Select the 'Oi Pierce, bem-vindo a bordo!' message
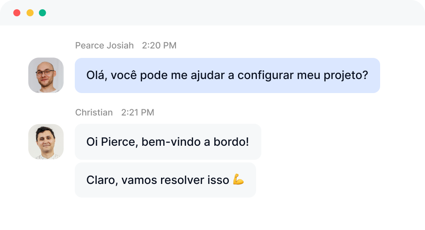Viewport: 425px width, 230px height. [x=168, y=142]
